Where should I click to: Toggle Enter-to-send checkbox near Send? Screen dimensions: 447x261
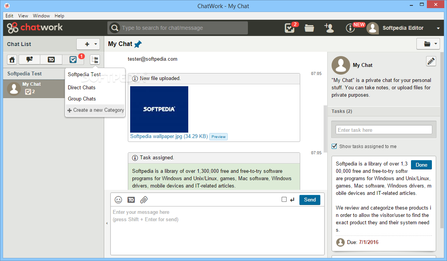(284, 199)
